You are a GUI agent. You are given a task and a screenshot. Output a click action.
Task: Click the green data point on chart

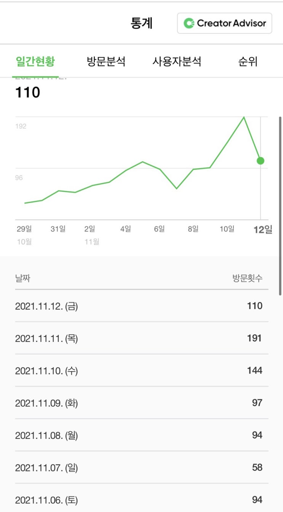pyautogui.click(x=261, y=161)
